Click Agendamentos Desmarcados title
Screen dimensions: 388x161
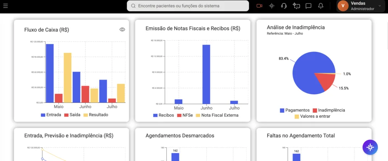[x=180, y=136]
